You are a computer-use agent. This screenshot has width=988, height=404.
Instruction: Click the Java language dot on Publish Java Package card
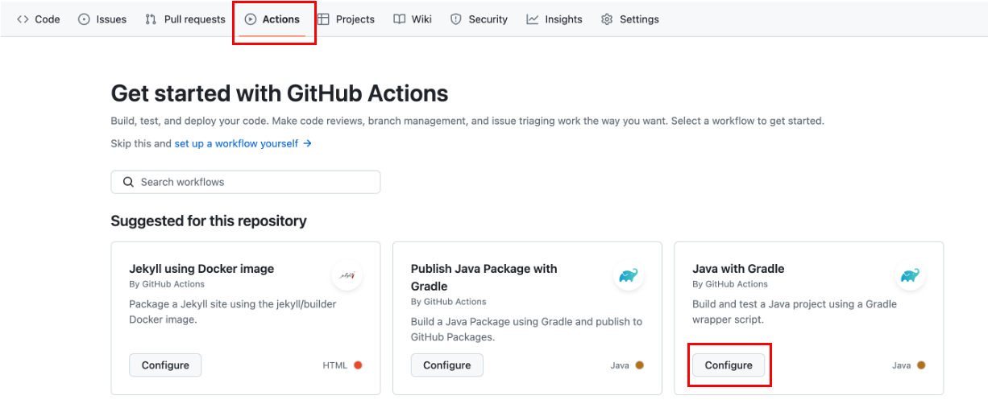(640, 365)
